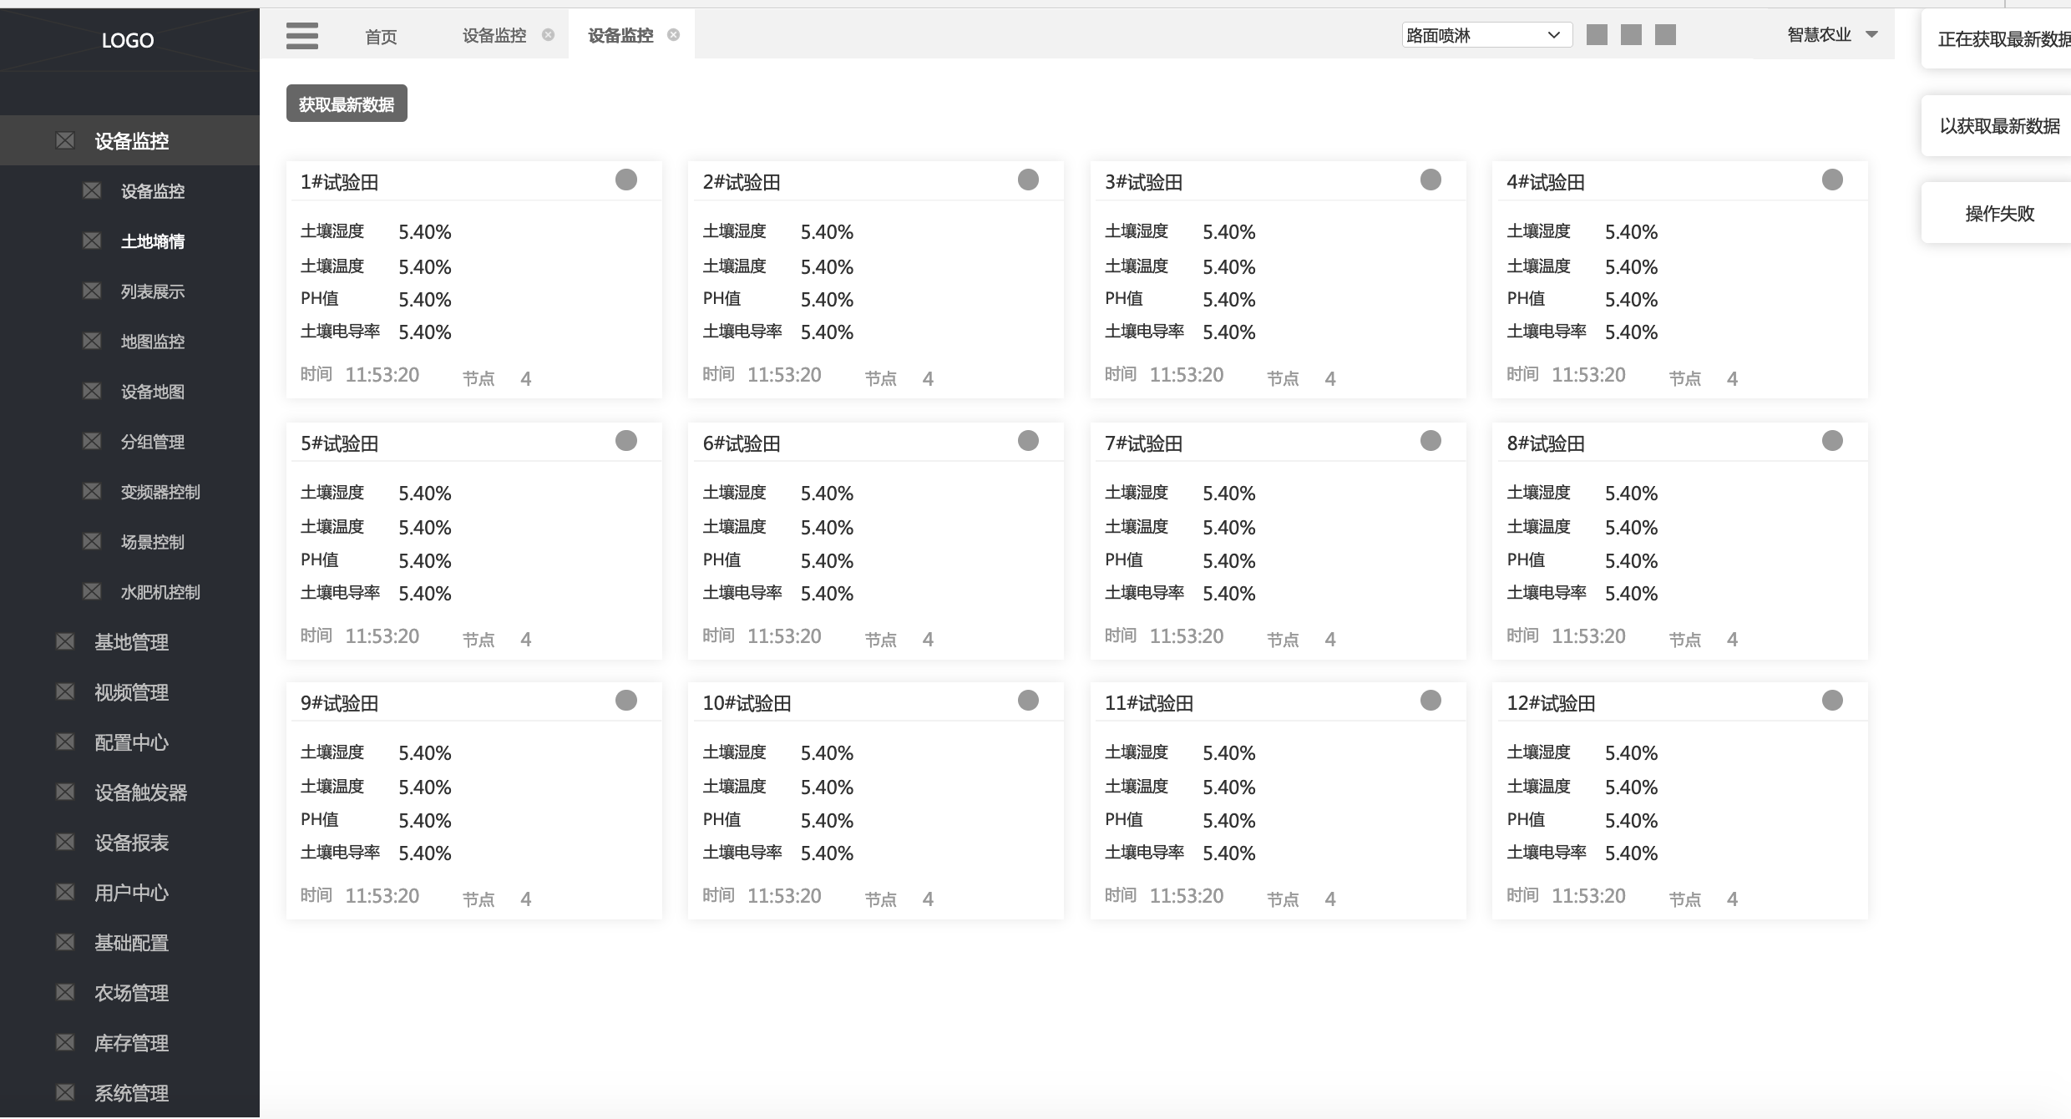Select 土地墒情 submenu item
The image size is (2071, 1119).
click(153, 241)
